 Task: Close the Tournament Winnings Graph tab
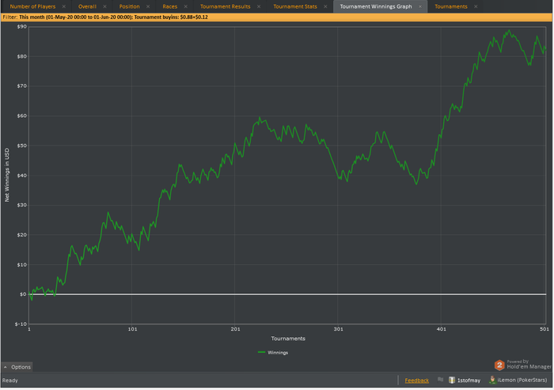pyautogui.click(x=420, y=6)
